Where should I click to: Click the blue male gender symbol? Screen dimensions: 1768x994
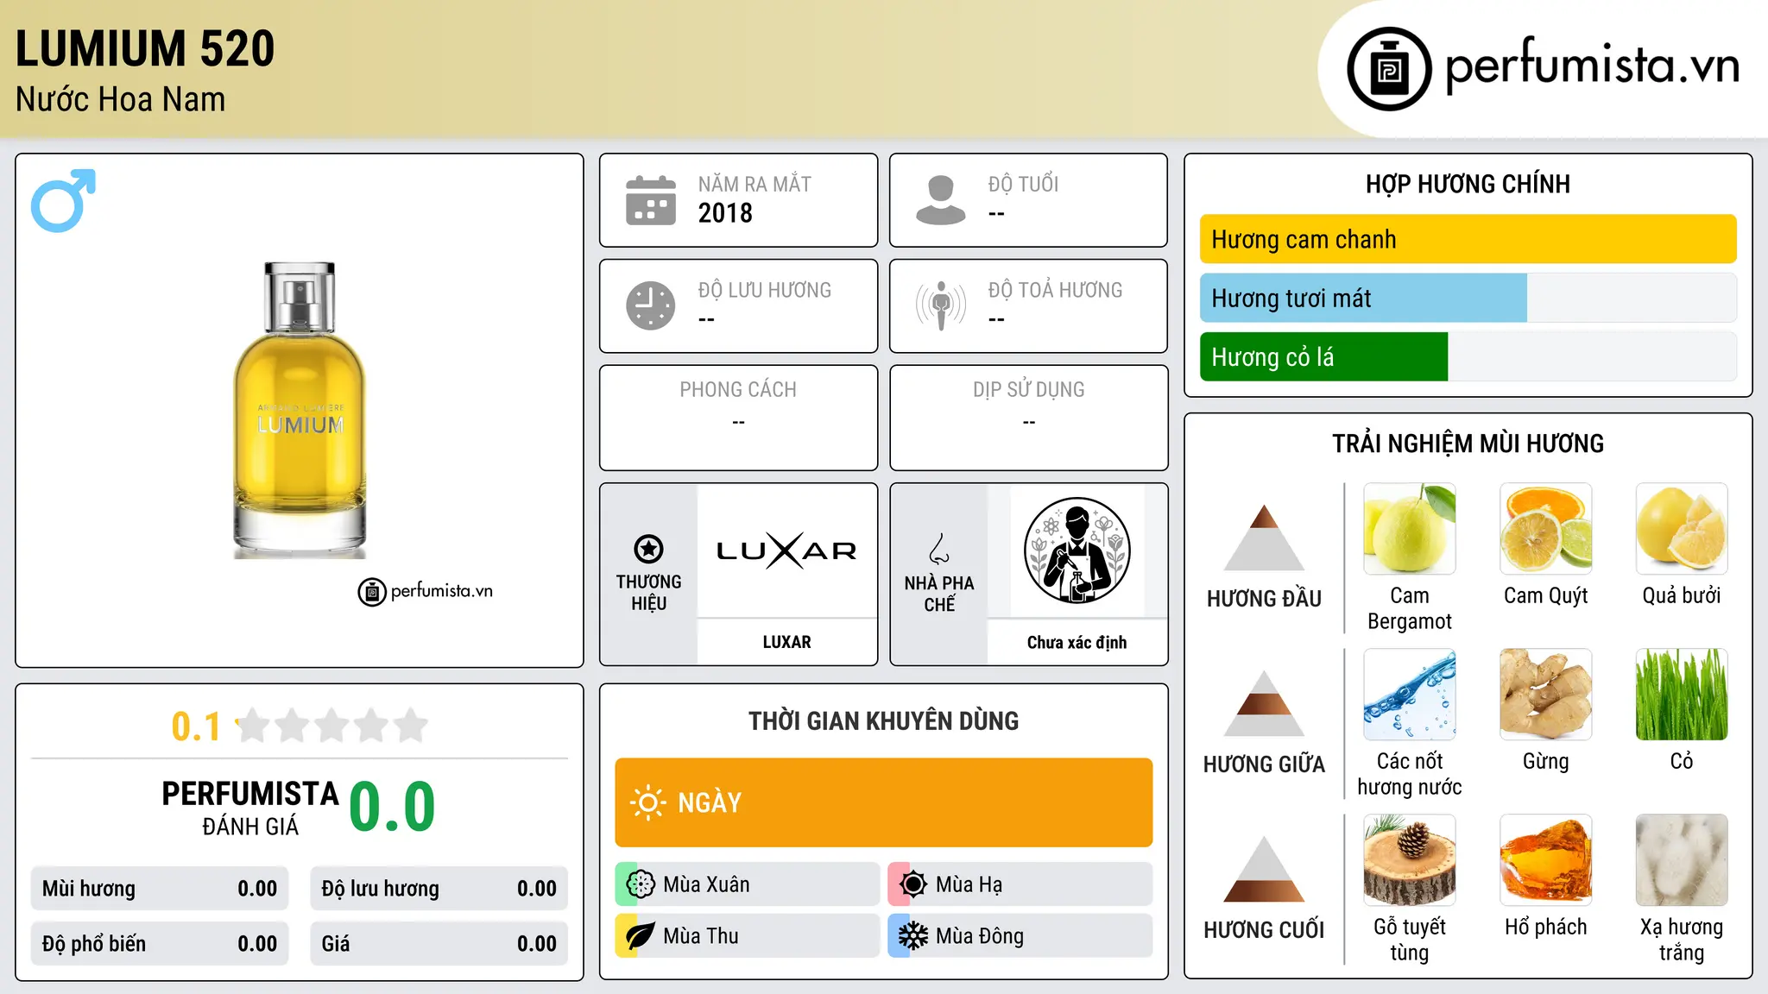pyautogui.click(x=63, y=200)
